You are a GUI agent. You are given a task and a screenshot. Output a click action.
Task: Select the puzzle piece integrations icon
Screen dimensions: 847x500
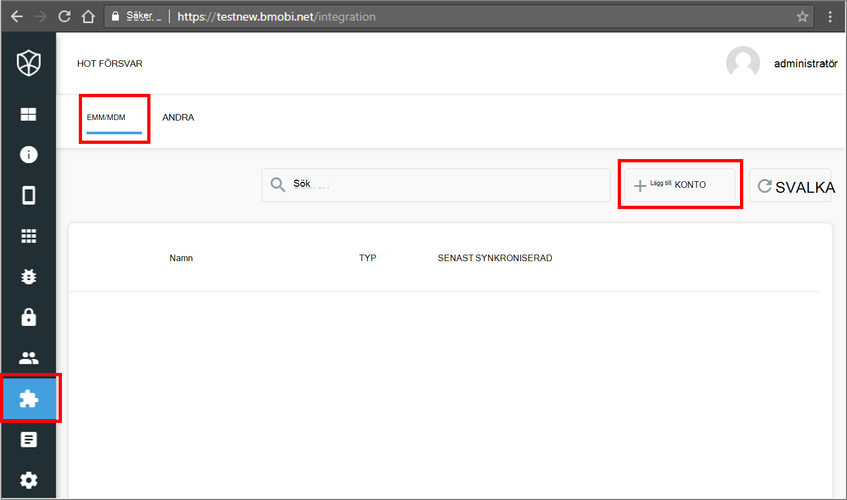[x=29, y=399]
